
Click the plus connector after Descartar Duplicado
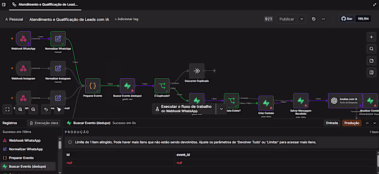pyautogui.click(x=214, y=71)
